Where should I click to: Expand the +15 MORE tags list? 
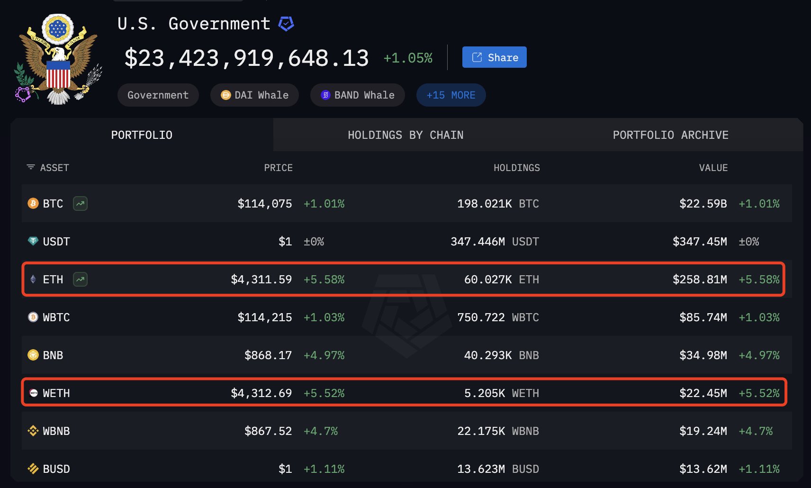pyautogui.click(x=451, y=95)
